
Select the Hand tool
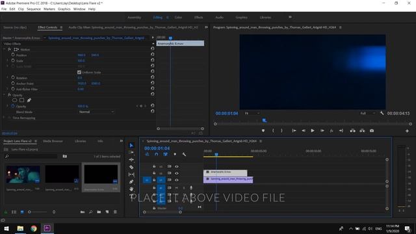pos(131,189)
